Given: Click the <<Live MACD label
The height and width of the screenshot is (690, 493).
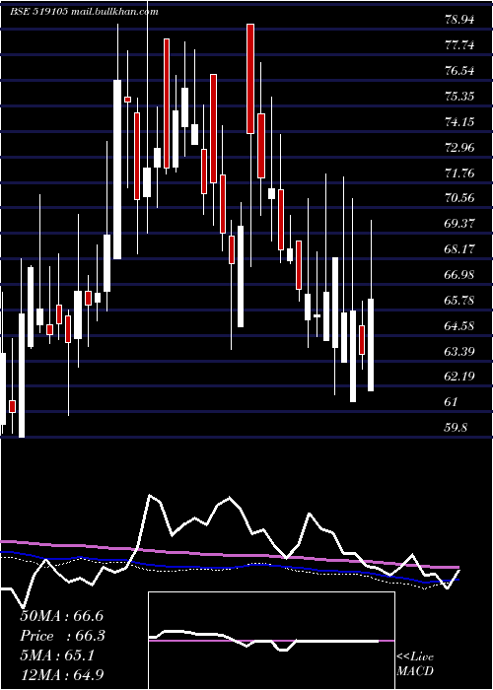Looking at the screenshot, I should point(415,664).
